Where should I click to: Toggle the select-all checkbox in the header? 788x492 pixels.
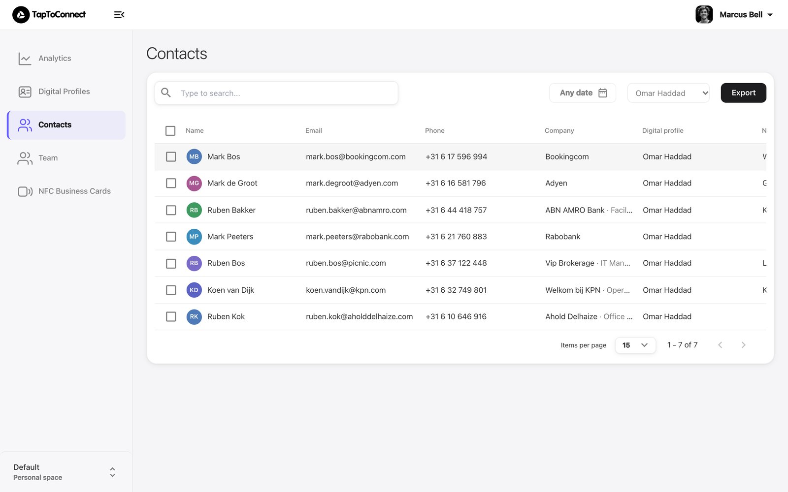170,131
